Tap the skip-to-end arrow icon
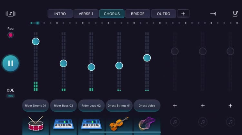The image size is (242, 135). point(213,14)
